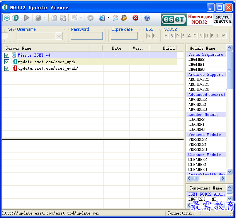238x218 pixels.
Task: Toggle the ESS 'b' indicator box
Action: click(154, 36)
